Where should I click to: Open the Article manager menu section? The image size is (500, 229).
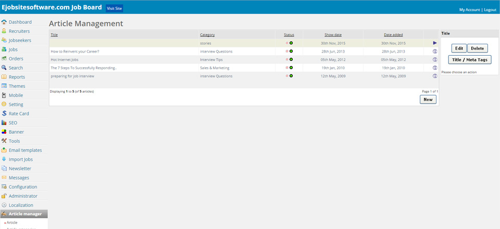click(x=24, y=214)
